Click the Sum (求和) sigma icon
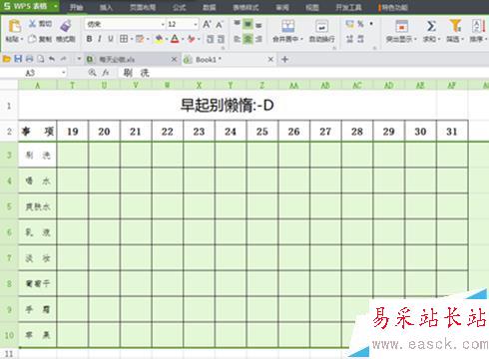Screen dimensions: 489x359 (x=431, y=26)
